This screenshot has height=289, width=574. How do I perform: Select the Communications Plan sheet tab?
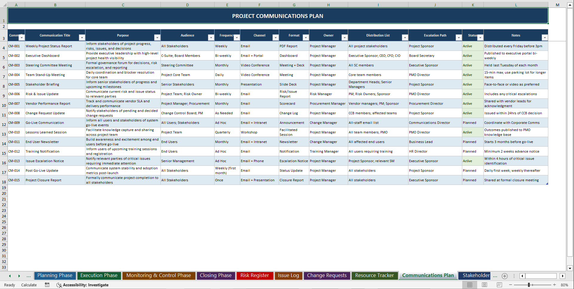pyautogui.click(x=428, y=276)
